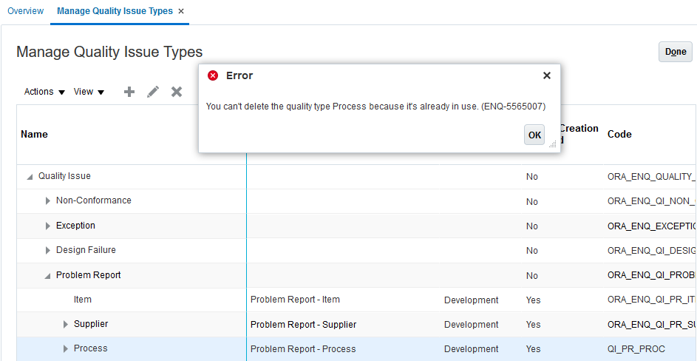
Task: Collapse the Problem Report node
Action: pyautogui.click(x=48, y=276)
